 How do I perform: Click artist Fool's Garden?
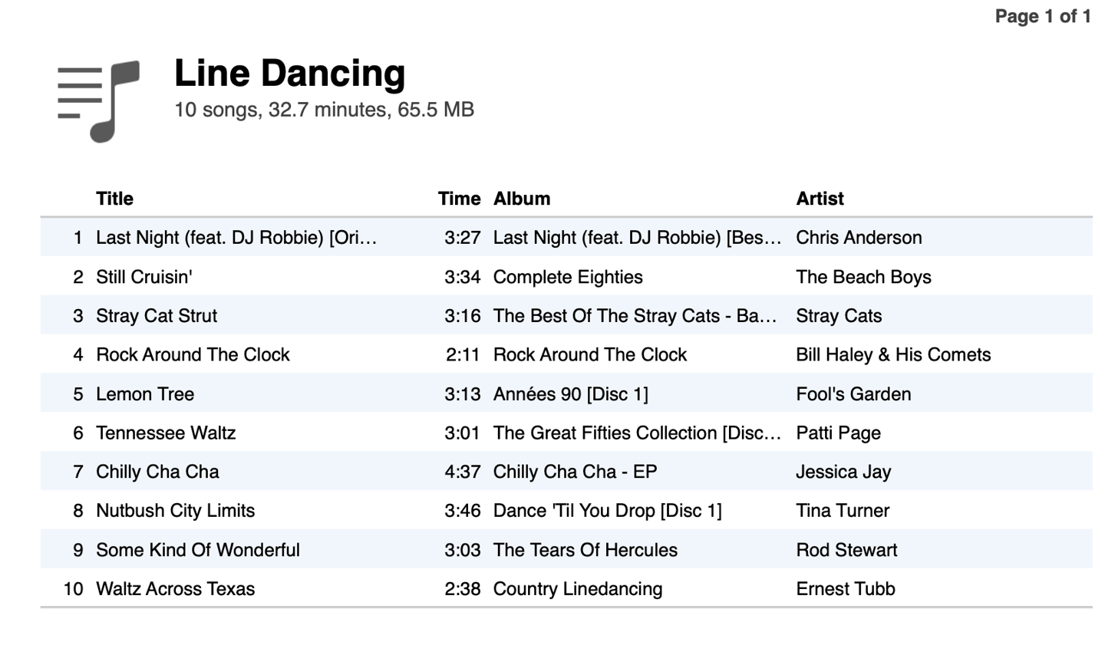click(853, 394)
